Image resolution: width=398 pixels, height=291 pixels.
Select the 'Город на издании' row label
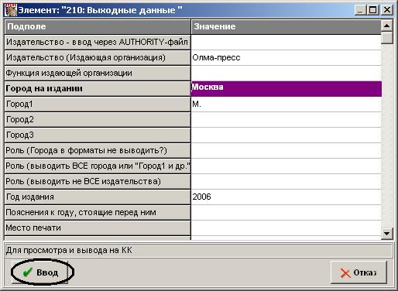98,88
